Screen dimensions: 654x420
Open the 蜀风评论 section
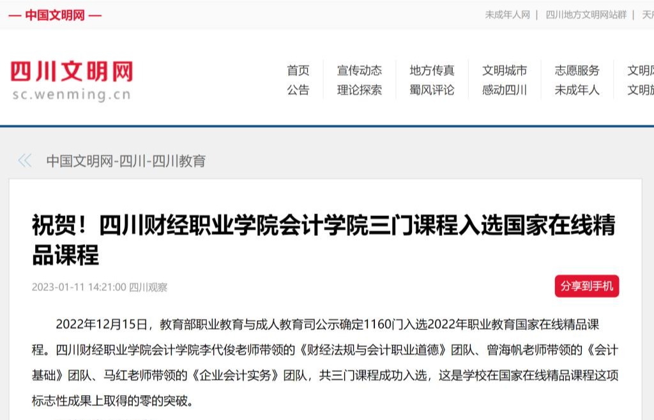click(432, 91)
